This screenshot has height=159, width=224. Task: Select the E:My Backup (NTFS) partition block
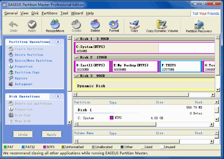click(x=135, y=66)
